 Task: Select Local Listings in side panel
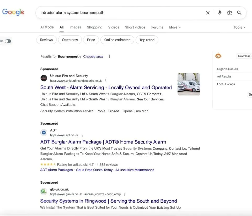tap(226, 84)
